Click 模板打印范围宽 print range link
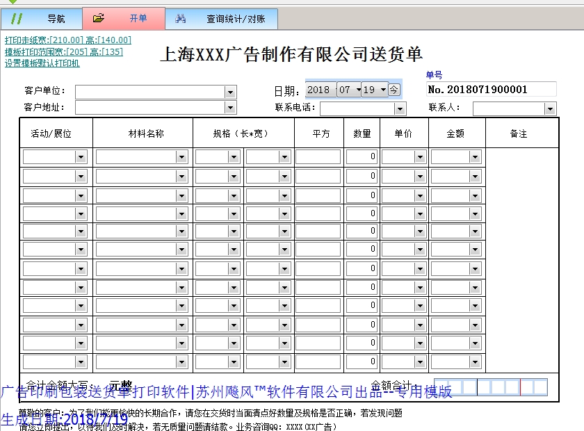 coord(63,52)
